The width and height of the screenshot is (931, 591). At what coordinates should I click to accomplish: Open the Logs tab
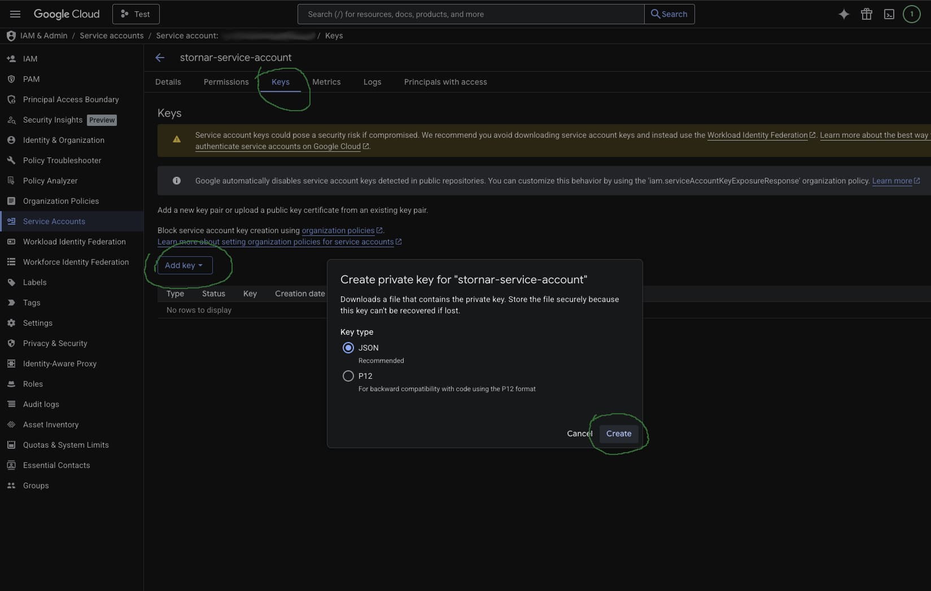point(372,82)
